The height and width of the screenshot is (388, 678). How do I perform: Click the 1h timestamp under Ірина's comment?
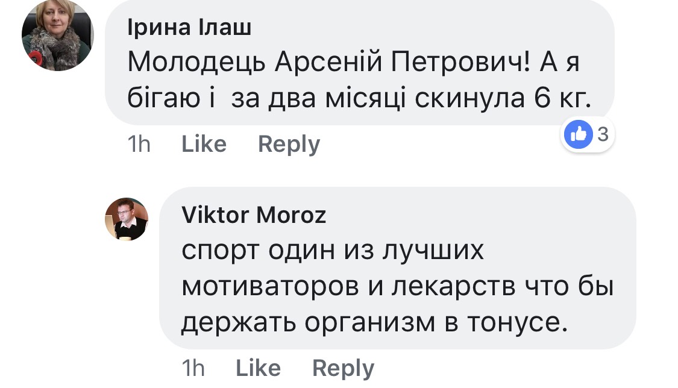pos(139,145)
